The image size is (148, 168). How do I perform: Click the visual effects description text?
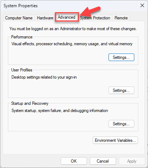click(72, 44)
